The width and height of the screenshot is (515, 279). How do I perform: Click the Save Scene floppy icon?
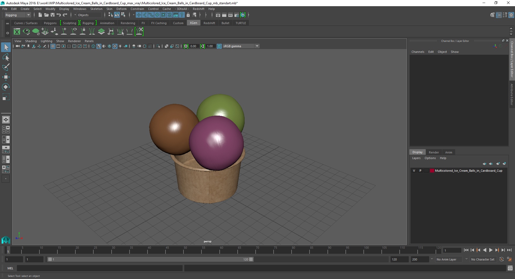53,15
